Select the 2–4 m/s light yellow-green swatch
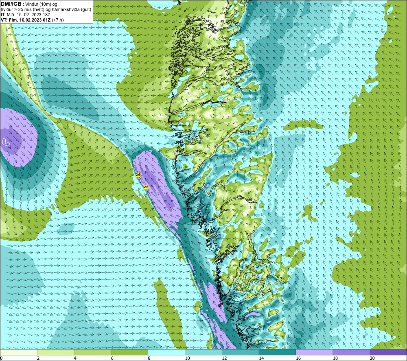The image size is (407, 361). 55,352
